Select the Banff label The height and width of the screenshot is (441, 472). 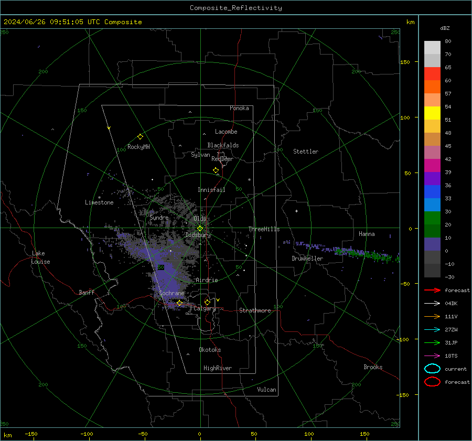point(87,293)
